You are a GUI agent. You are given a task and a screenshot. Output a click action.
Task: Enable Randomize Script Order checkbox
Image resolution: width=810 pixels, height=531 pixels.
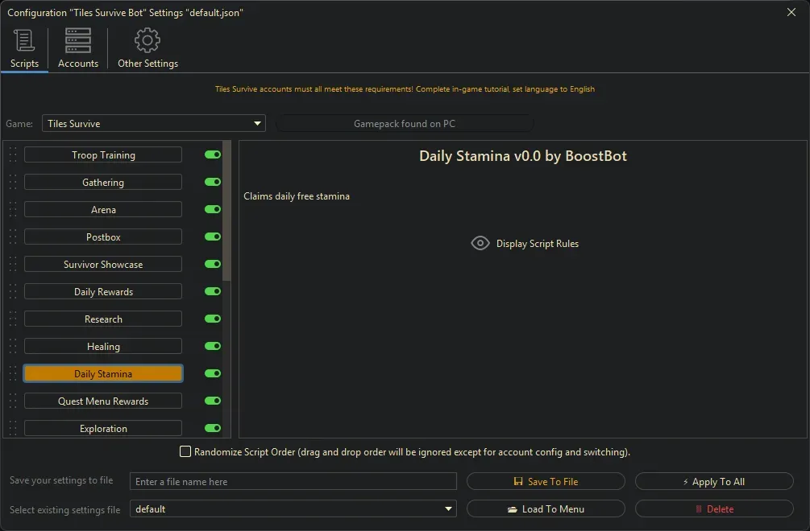[x=185, y=452]
